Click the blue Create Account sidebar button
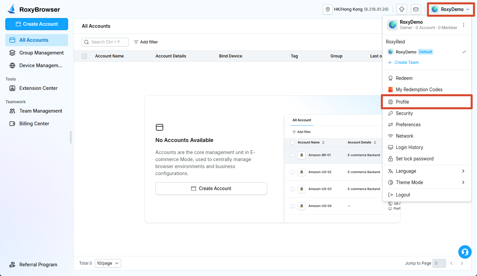This screenshot has height=276, width=477. [37, 24]
